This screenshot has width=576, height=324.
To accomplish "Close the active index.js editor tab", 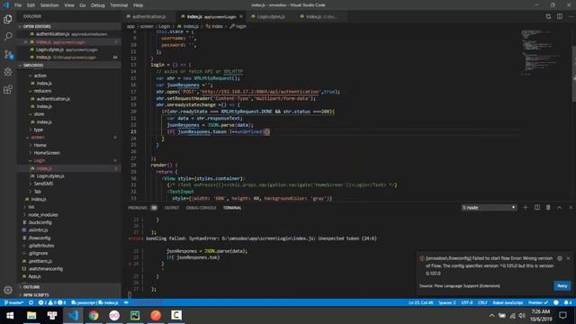I will (x=241, y=16).
